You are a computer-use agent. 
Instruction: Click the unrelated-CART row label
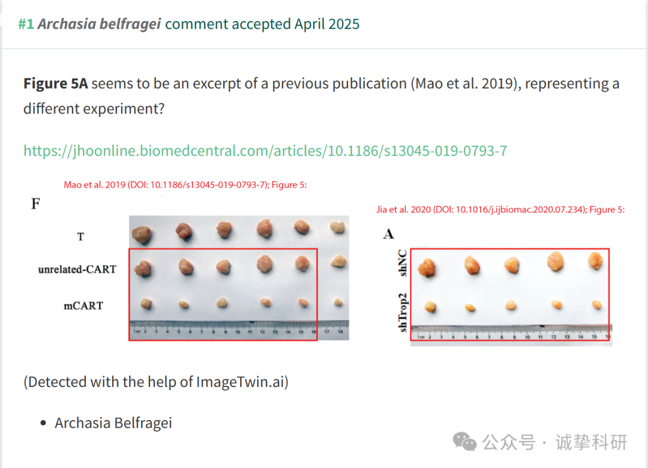[x=77, y=269]
